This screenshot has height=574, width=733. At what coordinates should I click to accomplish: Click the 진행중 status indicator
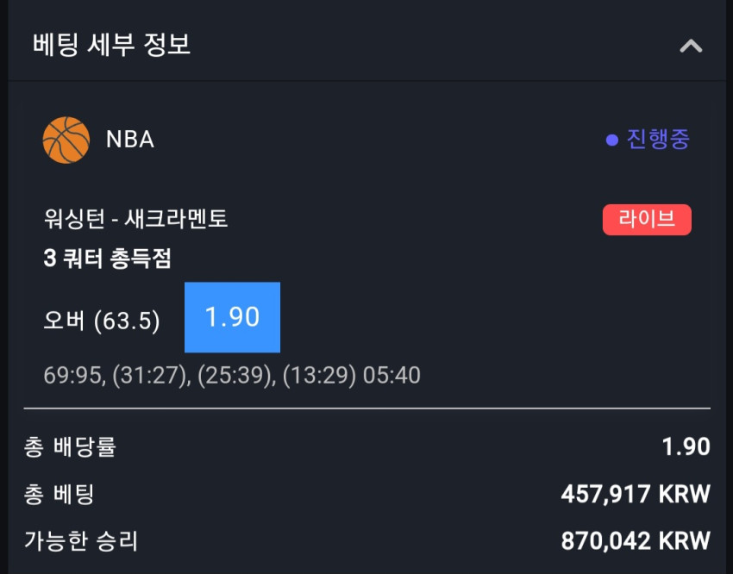pyautogui.click(x=648, y=139)
